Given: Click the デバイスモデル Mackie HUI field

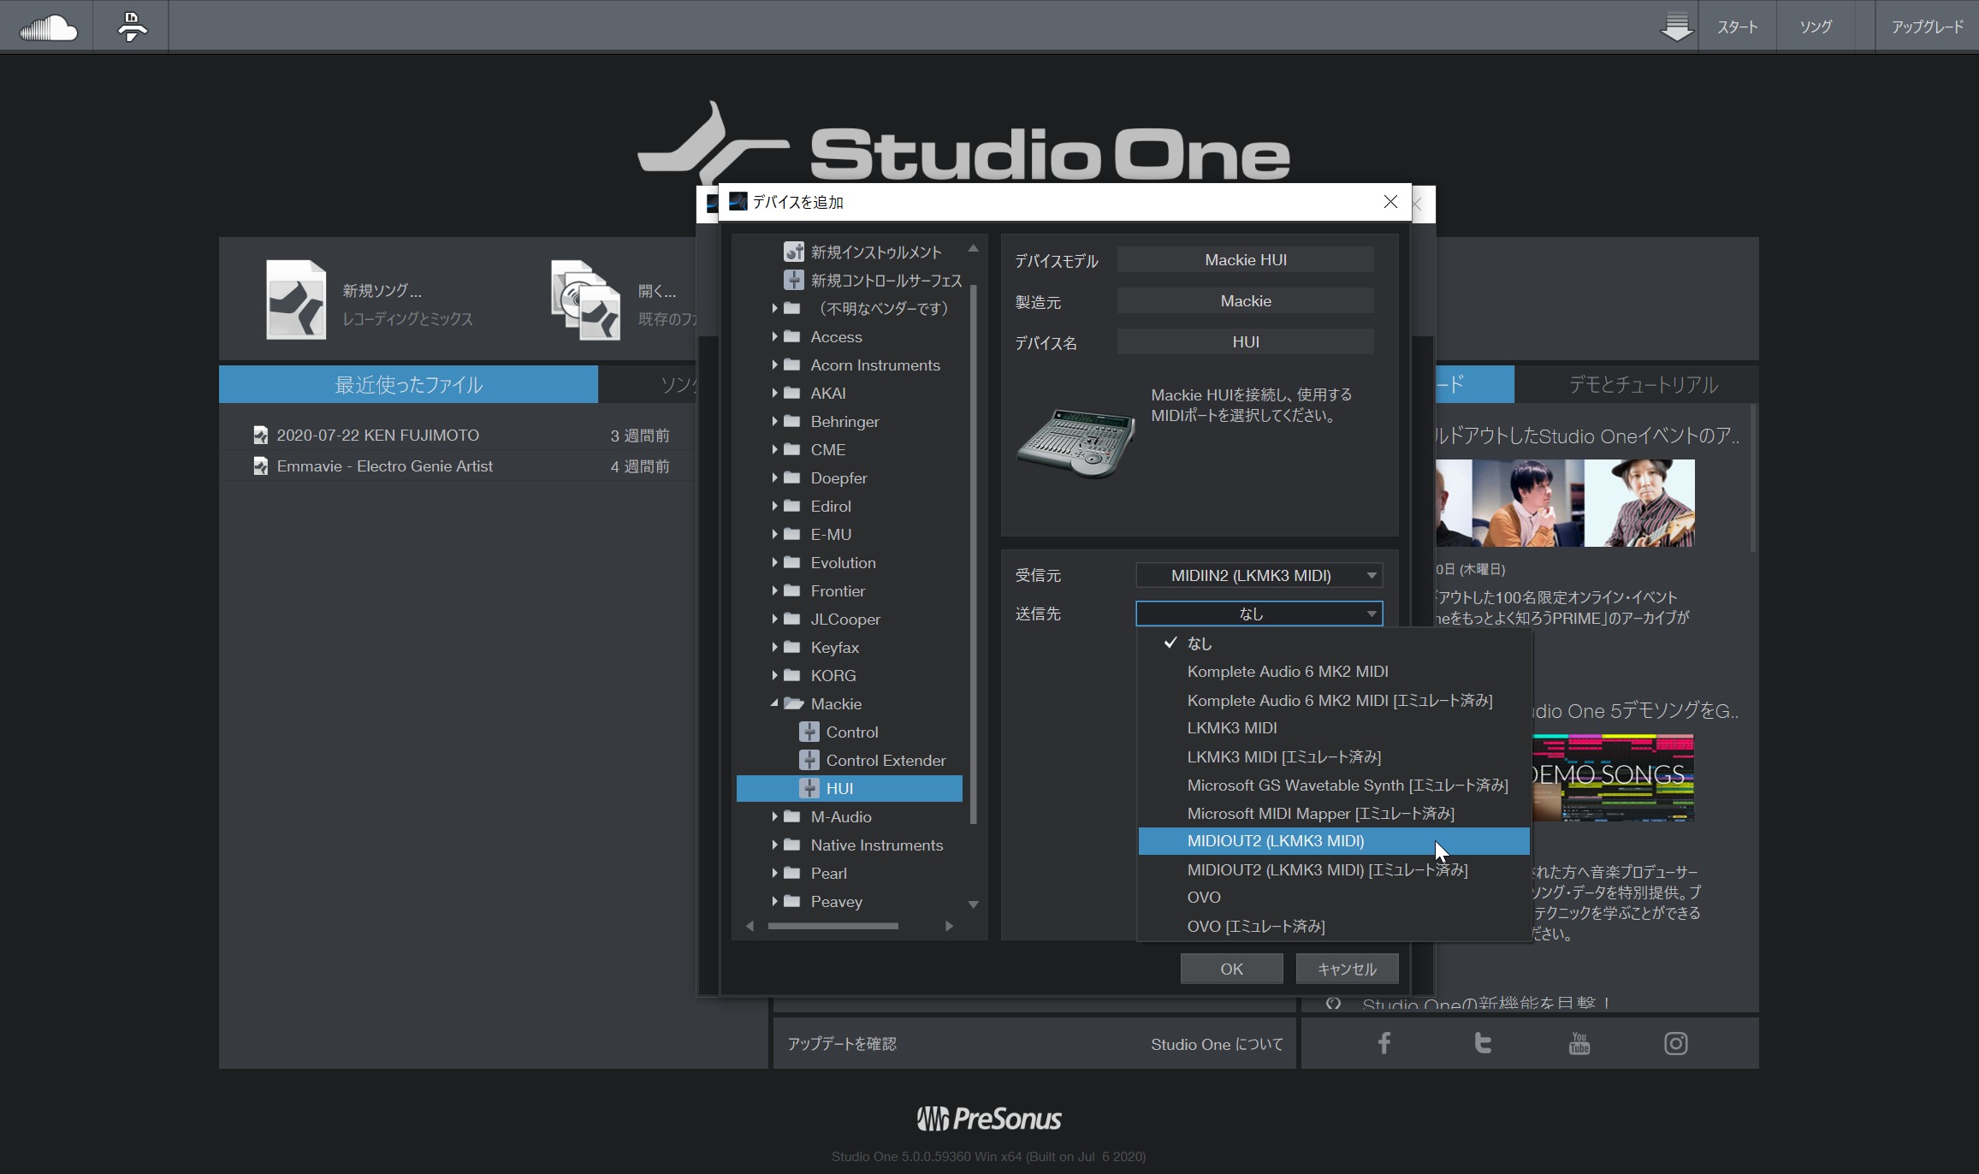Looking at the screenshot, I should 1245,259.
